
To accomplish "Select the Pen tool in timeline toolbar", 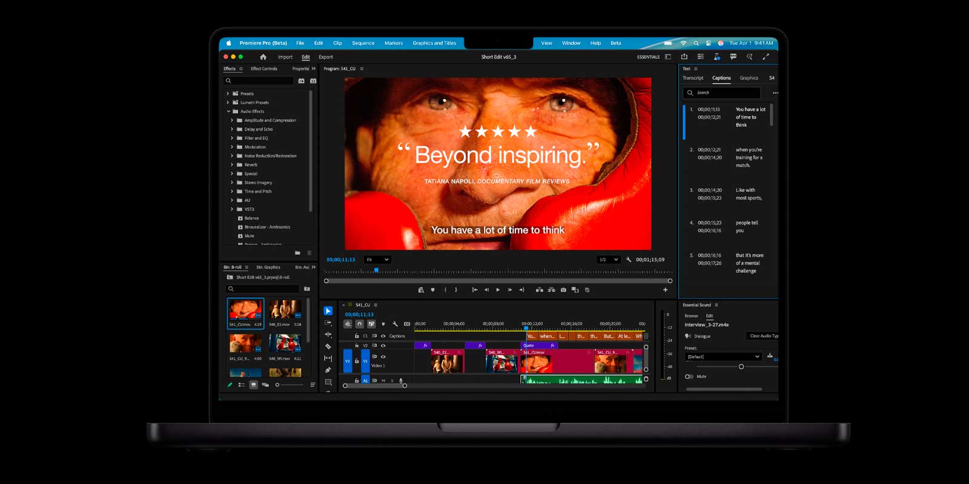I will [328, 370].
